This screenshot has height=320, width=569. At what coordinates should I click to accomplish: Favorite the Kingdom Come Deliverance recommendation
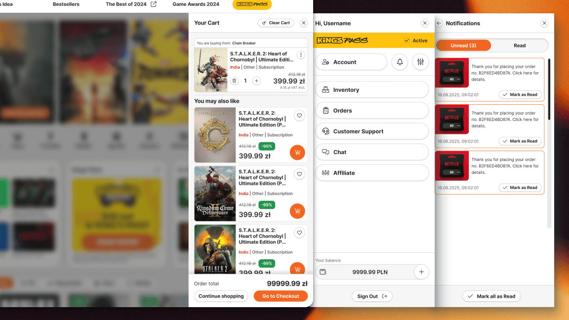(x=299, y=174)
